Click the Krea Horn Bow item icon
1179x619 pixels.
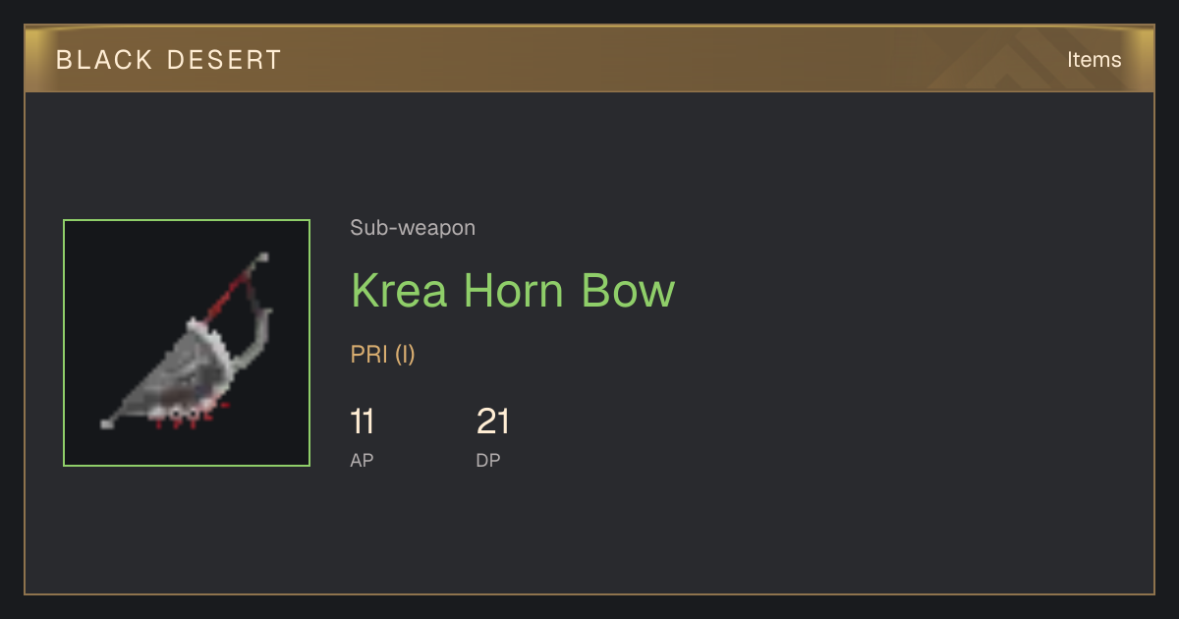[x=187, y=343]
